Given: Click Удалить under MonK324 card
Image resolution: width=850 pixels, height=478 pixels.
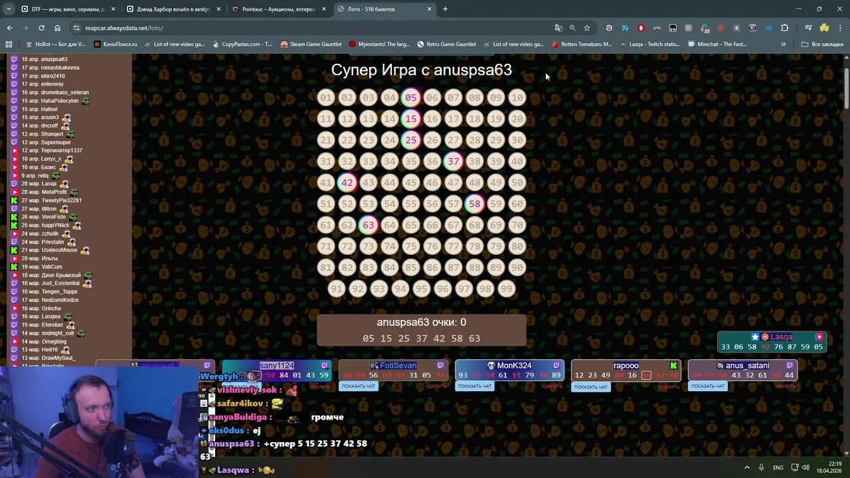Looking at the screenshot, I should (x=552, y=386).
